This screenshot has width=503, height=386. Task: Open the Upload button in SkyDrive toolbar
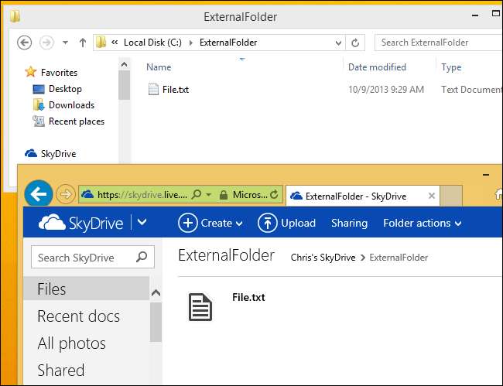tap(286, 223)
